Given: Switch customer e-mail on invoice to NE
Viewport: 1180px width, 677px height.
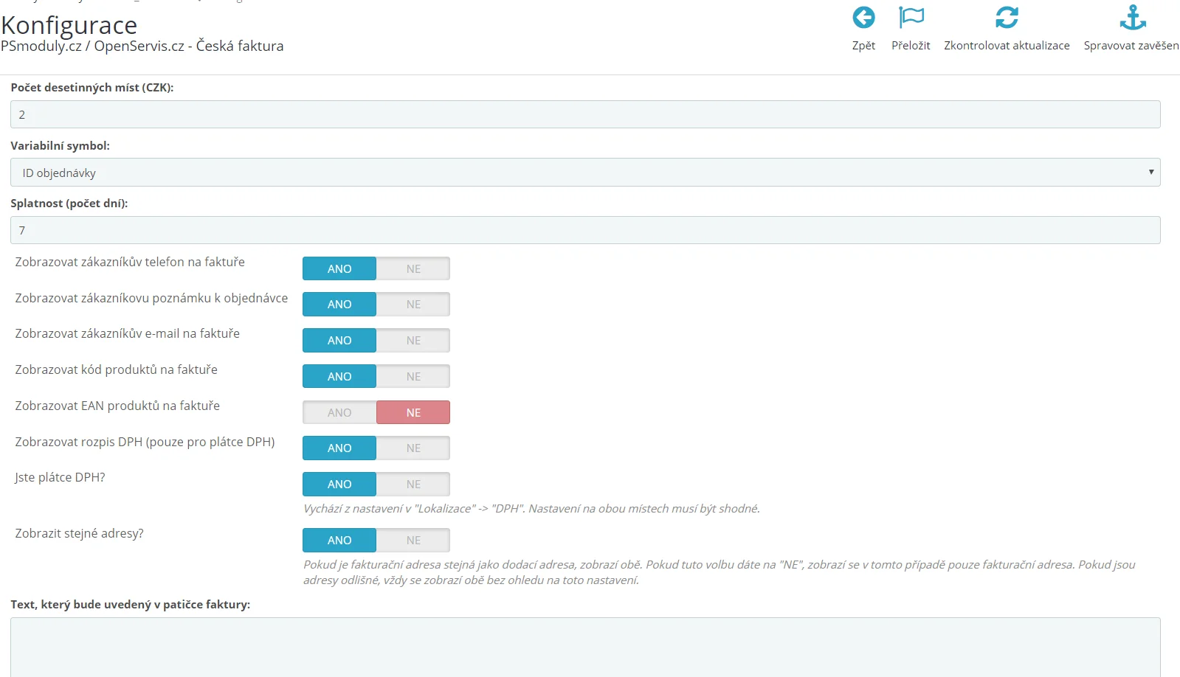Looking at the screenshot, I should tap(413, 341).
